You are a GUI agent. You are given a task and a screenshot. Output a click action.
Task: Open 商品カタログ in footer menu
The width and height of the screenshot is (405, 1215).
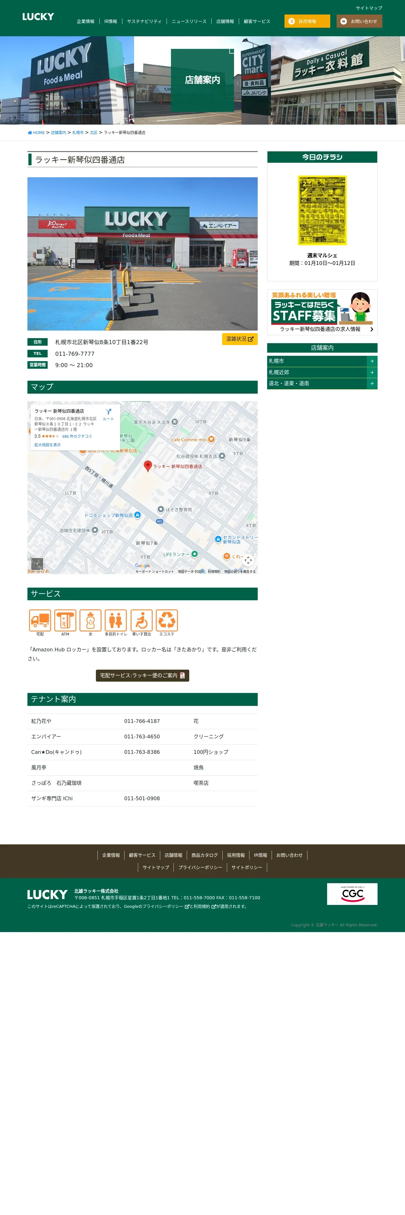click(x=205, y=855)
